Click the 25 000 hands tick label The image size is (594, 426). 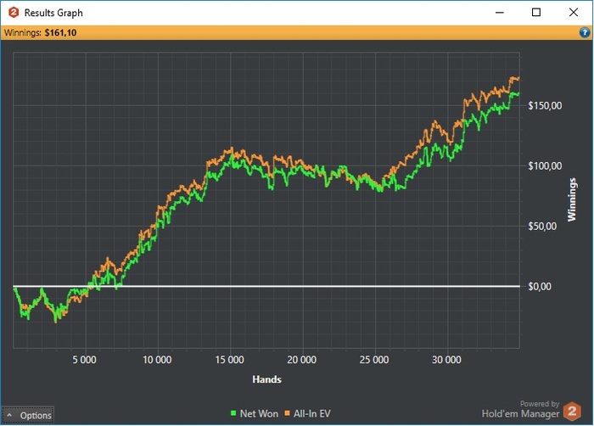(x=374, y=360)
